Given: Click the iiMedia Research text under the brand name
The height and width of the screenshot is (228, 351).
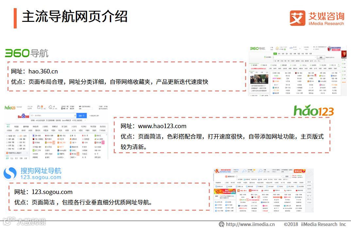Looking at the screenshot, I should 326,24.
